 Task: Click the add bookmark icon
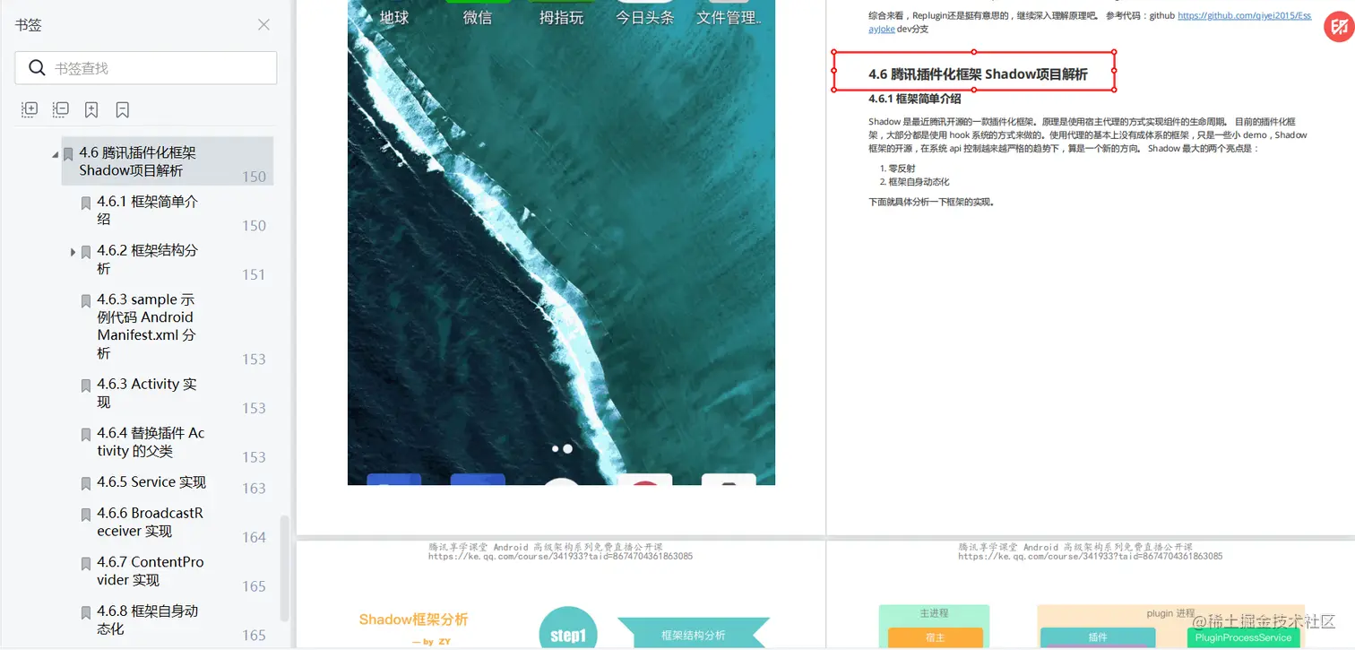tap(91, 108)
